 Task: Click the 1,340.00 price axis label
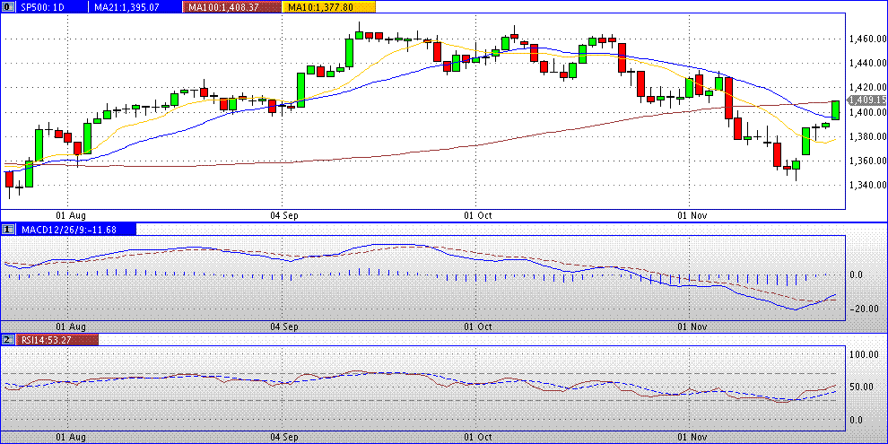click(x=868, y=185)
